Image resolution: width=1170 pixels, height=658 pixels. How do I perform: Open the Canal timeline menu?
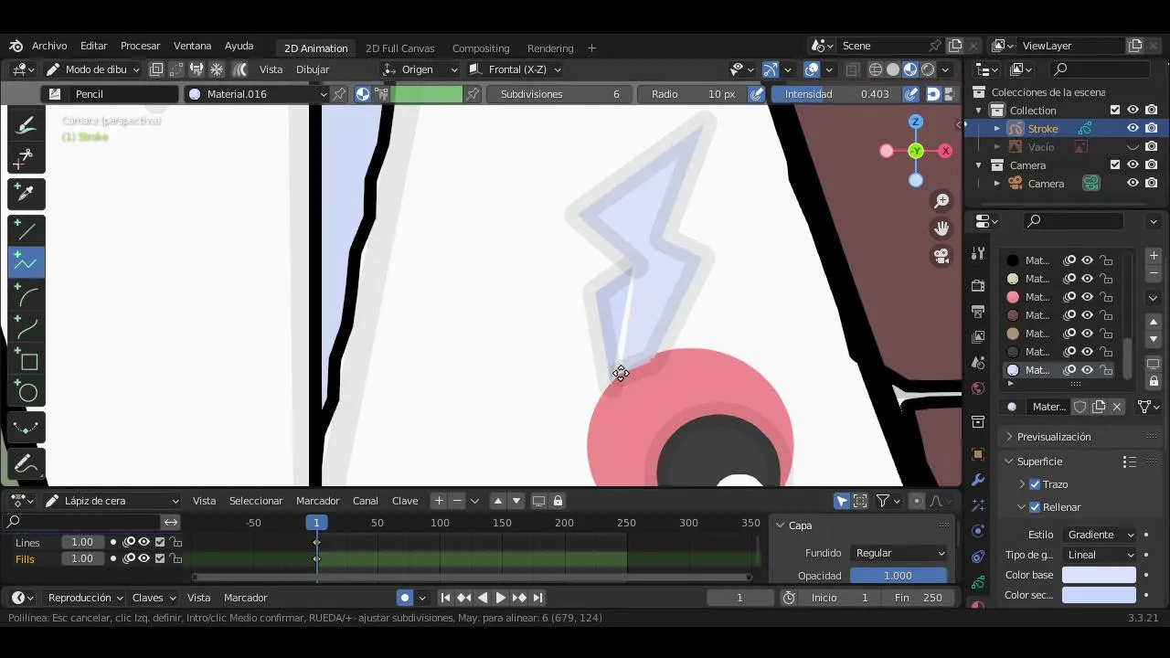[366, 501]
